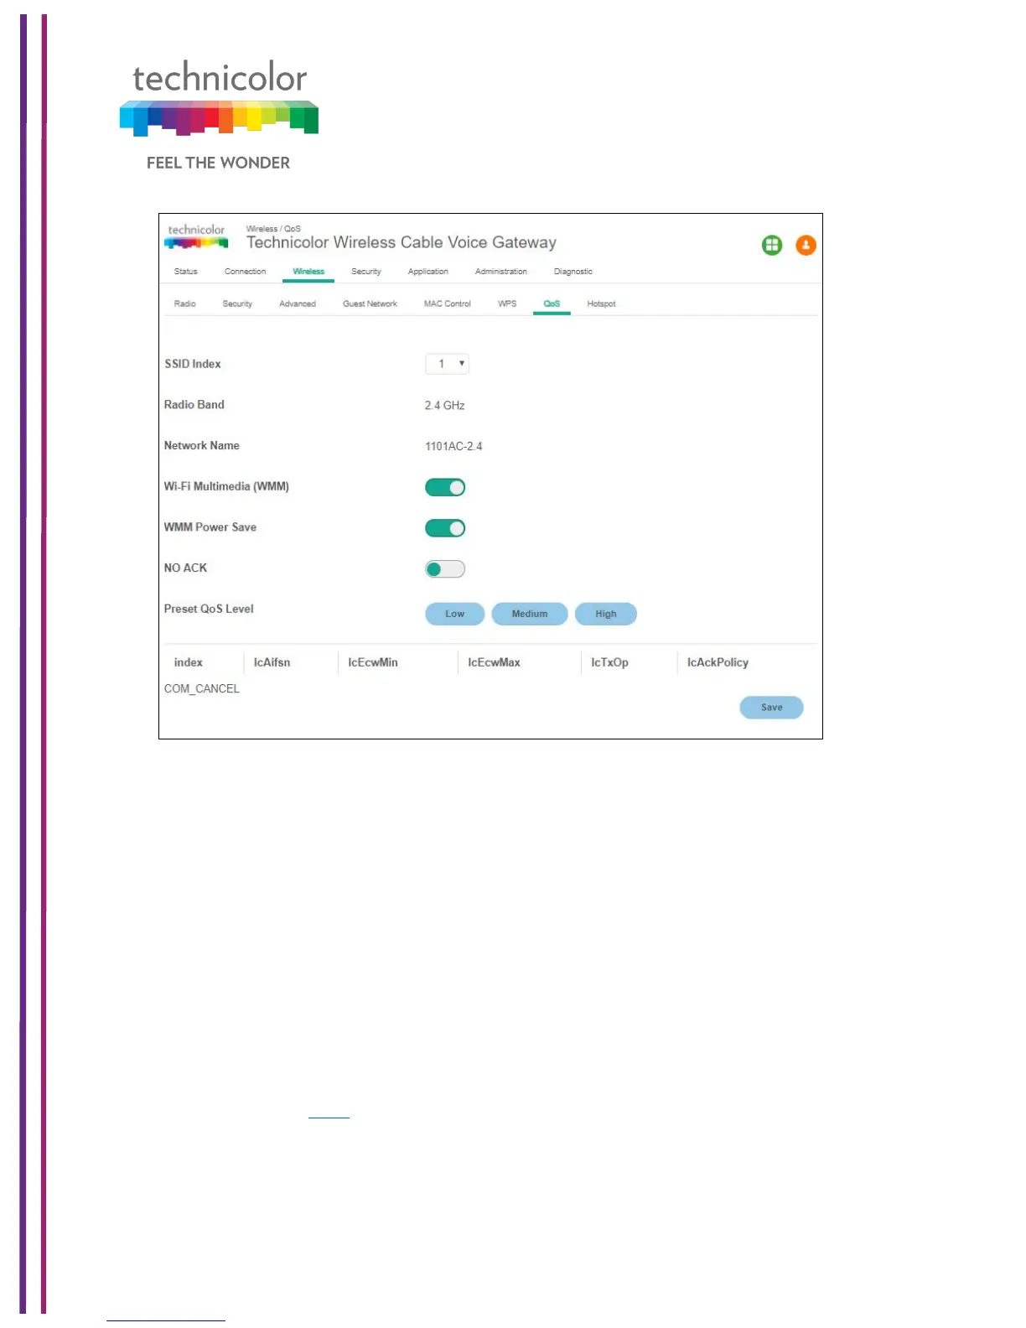Click the Wireless / QoS breadcrumb
Screen dimensions: 1026x1328
point(273,229)
